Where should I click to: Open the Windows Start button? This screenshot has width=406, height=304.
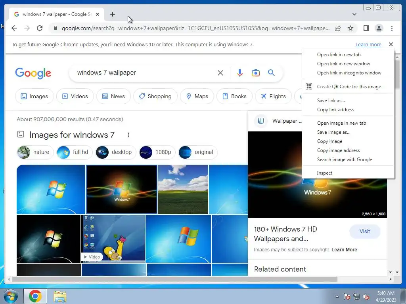click(x=10, y=296)
